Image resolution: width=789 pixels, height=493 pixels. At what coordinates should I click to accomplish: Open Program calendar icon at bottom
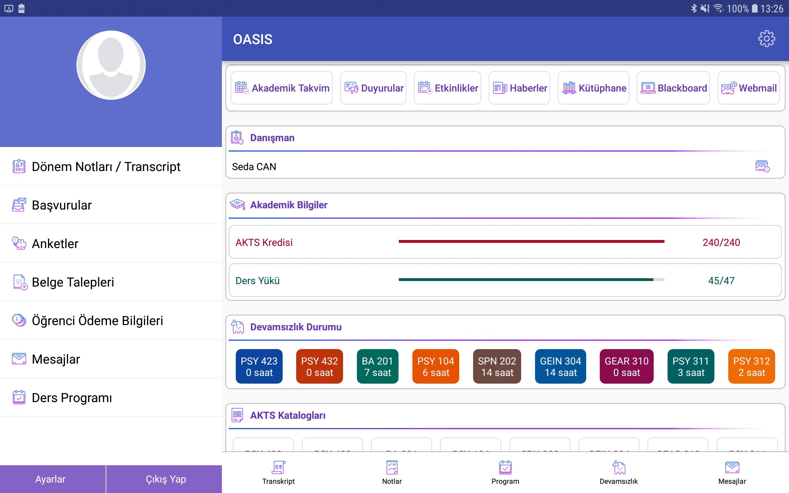click(x=505, y=468)
